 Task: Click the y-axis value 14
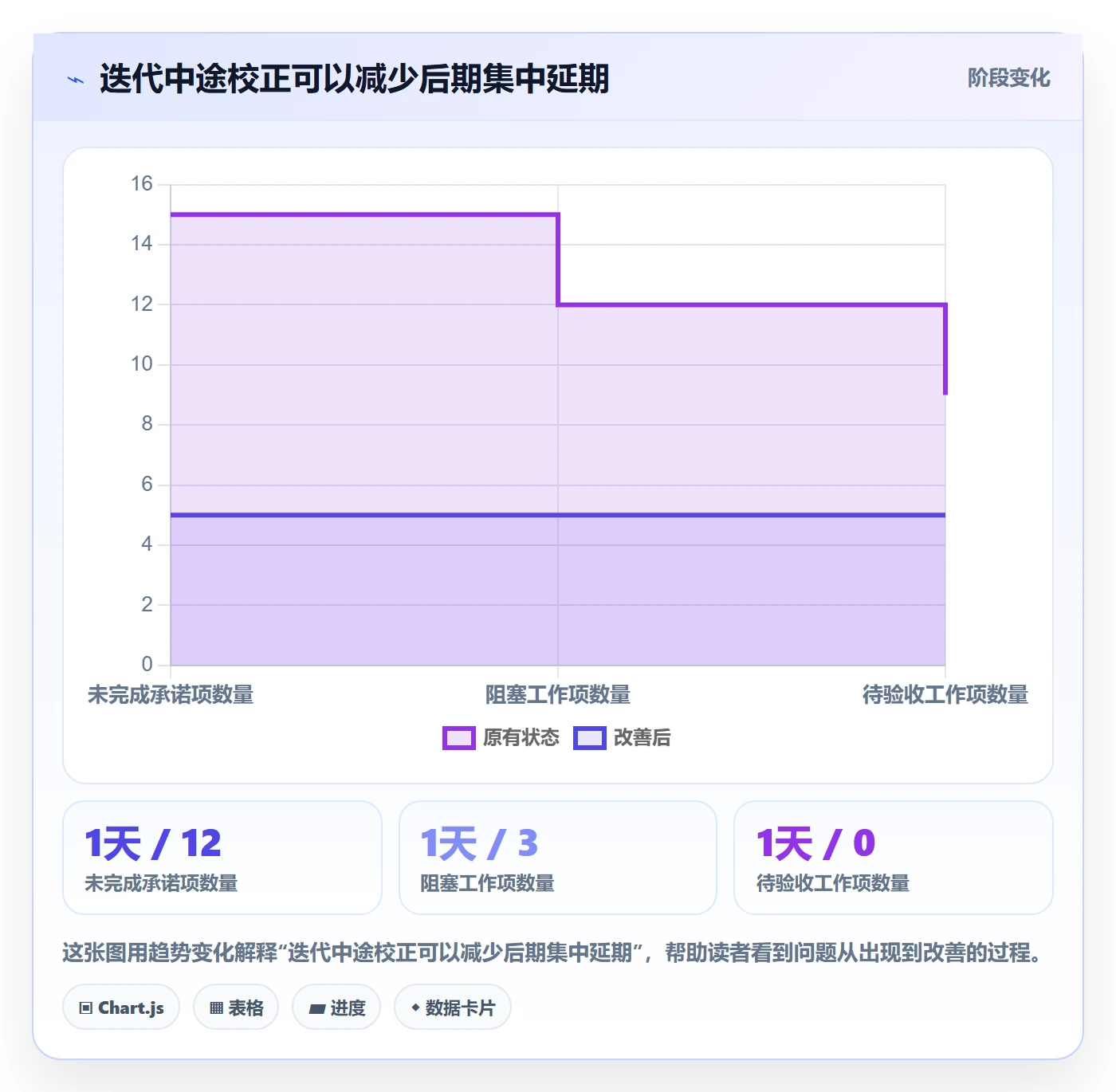coord(142,244)
